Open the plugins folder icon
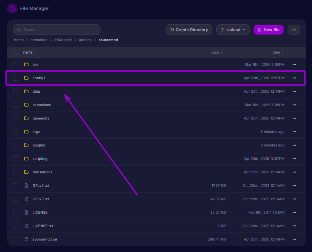 coord(26,145)
